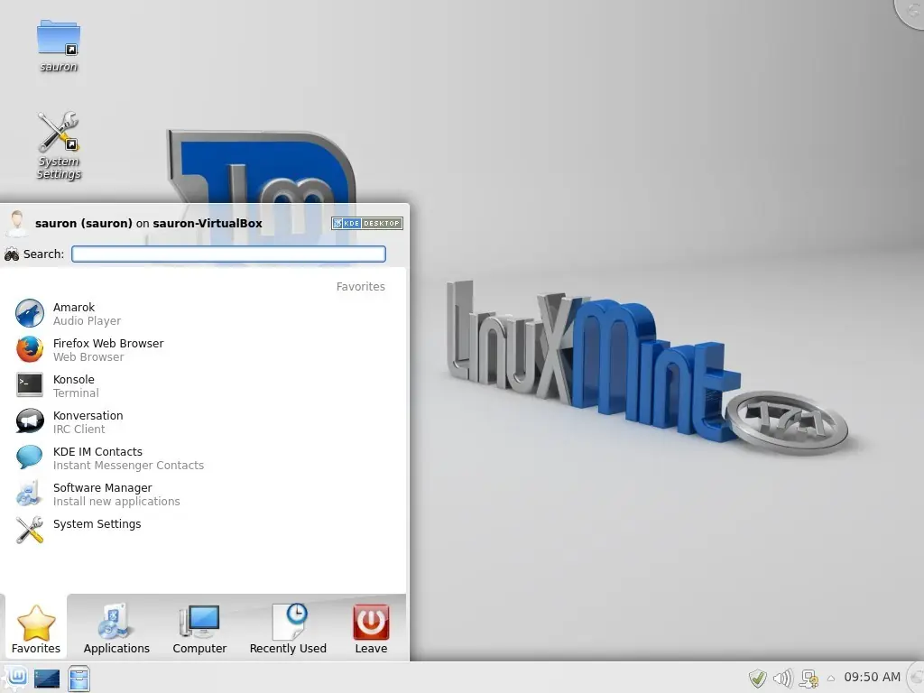Click the Software Manager icon

pos(30,494)
